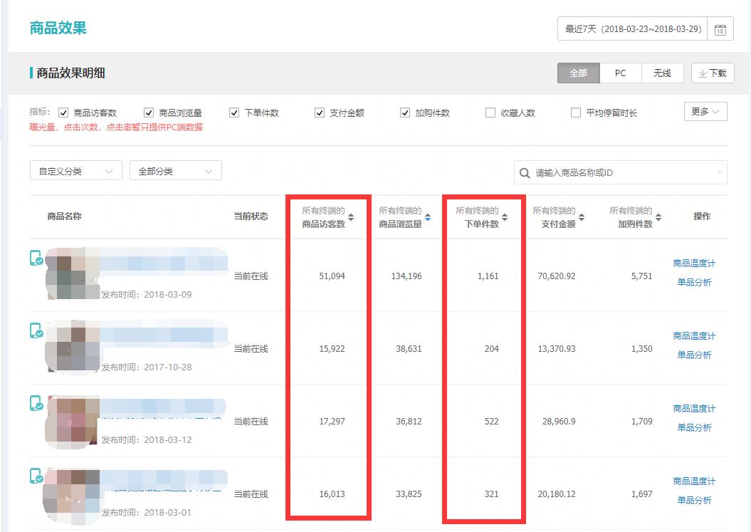Screen dimensions: 751x532
Task: Click the magnifier icon in the product search box
Action: click(523, 173)
